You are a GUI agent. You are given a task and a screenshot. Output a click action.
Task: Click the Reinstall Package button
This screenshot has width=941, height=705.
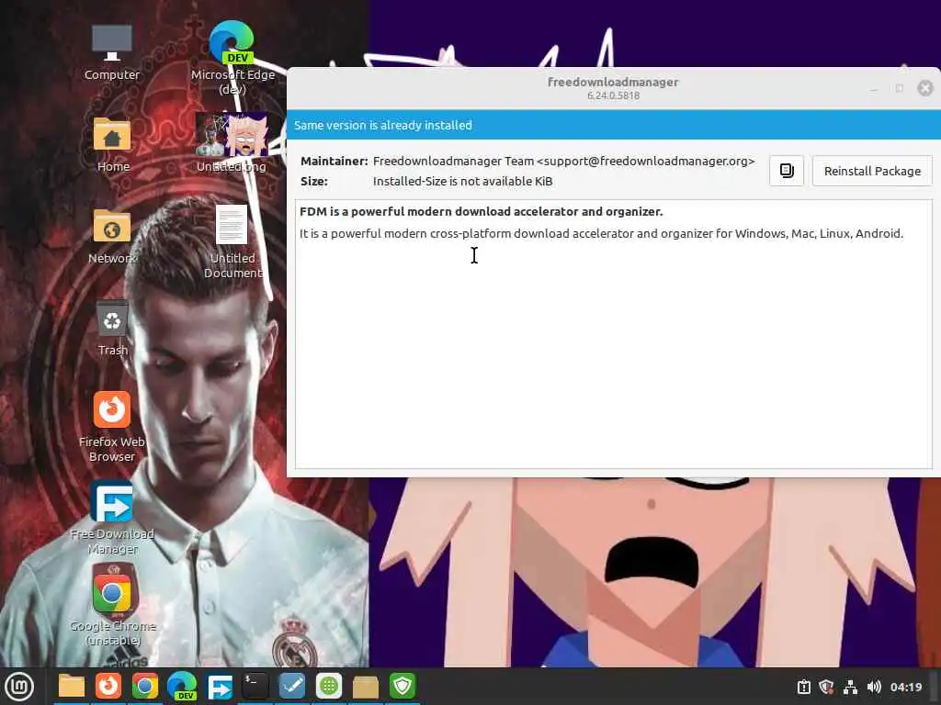[872, 171]
